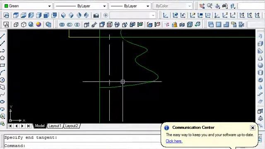The width and height of the screenshot is (265, 149).
Task: Click the Extrude Faces icon
Action: pyautogui.click(x=87, y=25)
